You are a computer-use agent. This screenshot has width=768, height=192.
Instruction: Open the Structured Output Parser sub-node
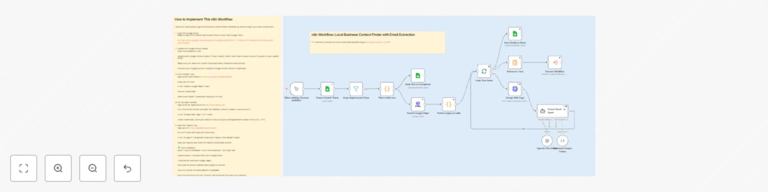pyautogui.click(x=562, y=140)
